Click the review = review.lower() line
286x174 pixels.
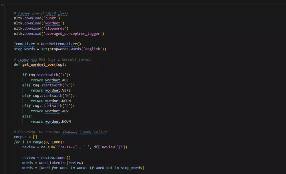[x=46, y=158]
